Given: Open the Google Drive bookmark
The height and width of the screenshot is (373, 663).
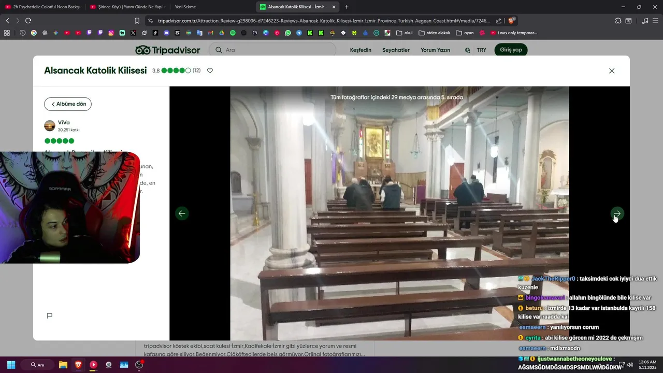Looking at the screenshot, I should (x=221, y=33).
